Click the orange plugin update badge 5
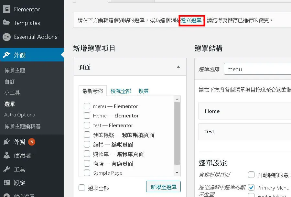The image size is (291, 197). click(32, 142)
